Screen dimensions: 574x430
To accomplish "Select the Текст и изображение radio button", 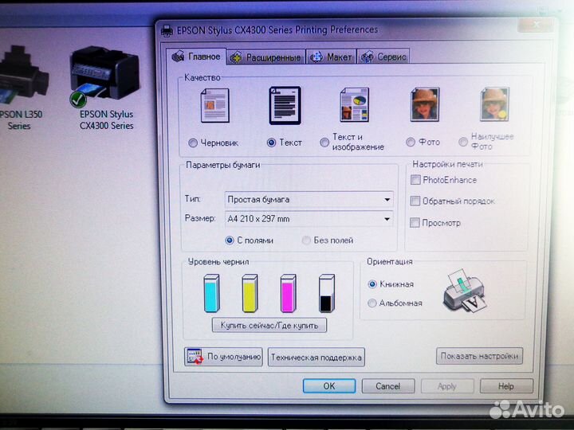I will point(324,143).
